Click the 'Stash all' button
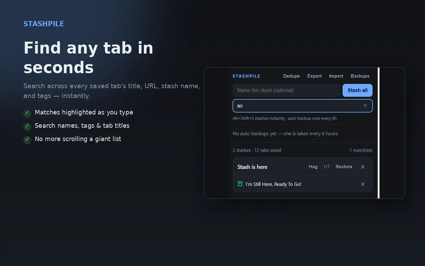 pyautogui.click(x=358, y=90)
